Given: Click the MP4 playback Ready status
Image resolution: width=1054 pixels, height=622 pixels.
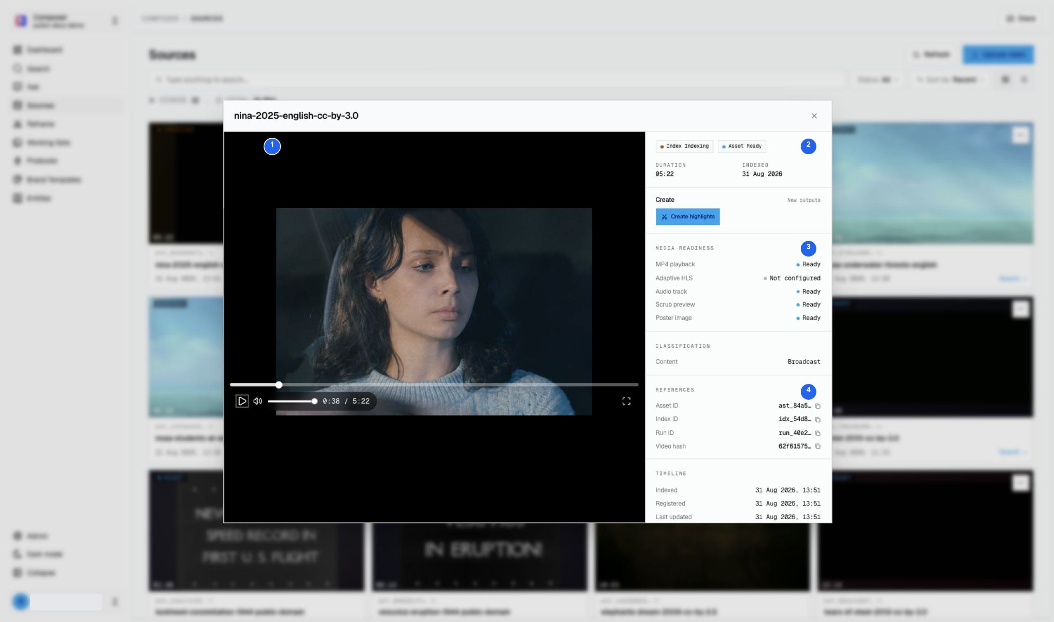Looking at the screenshot, I should 808,264.
